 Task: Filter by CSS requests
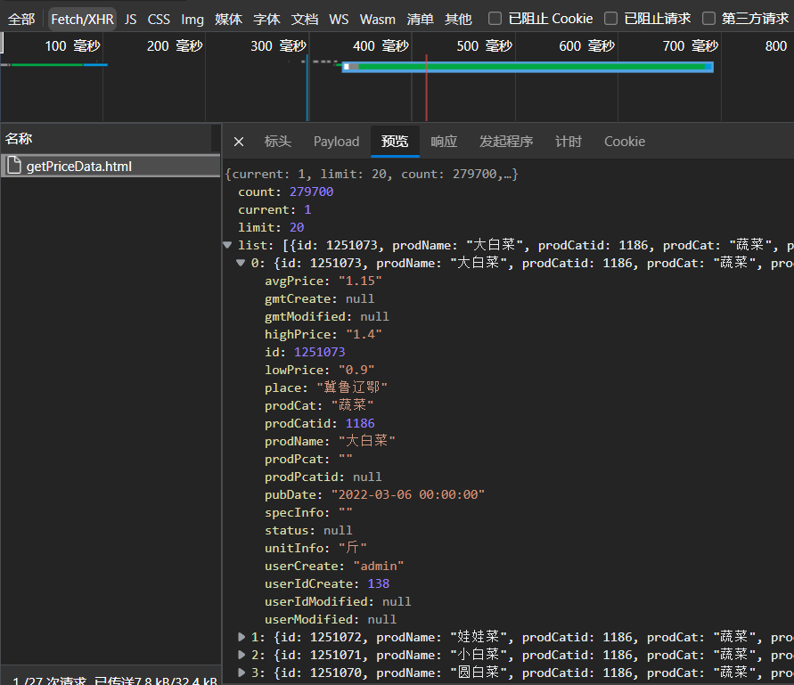point(159,20)
